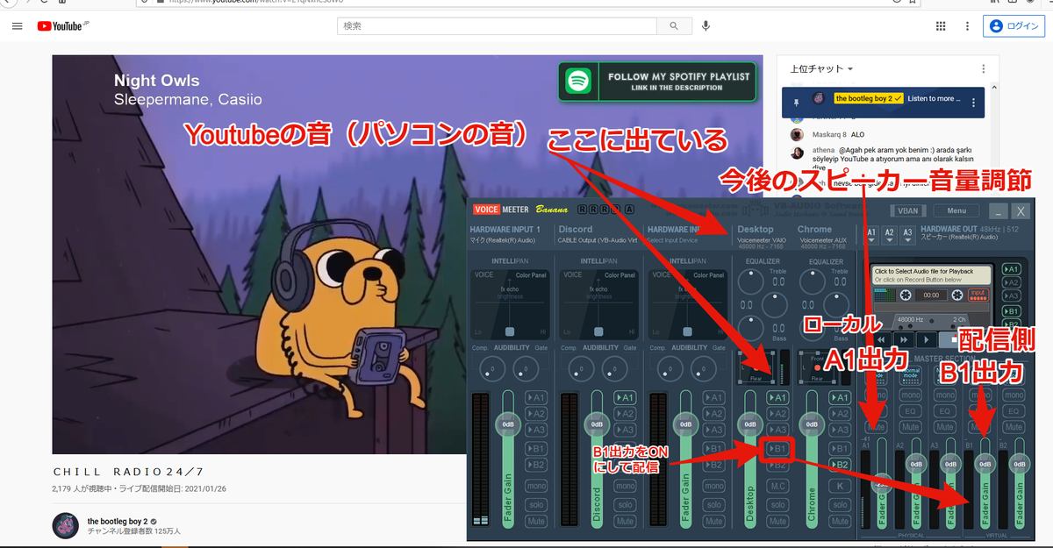Start voice search with microphone icon

tap(706, 26)
